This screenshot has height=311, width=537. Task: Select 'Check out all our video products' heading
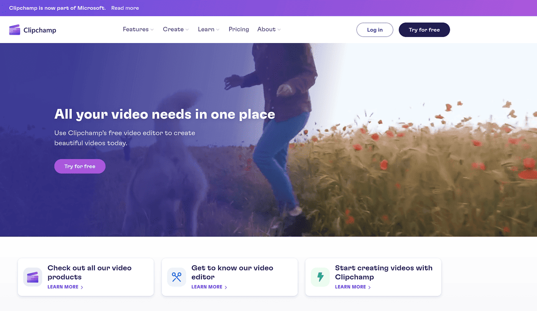[x=89, y=272]
